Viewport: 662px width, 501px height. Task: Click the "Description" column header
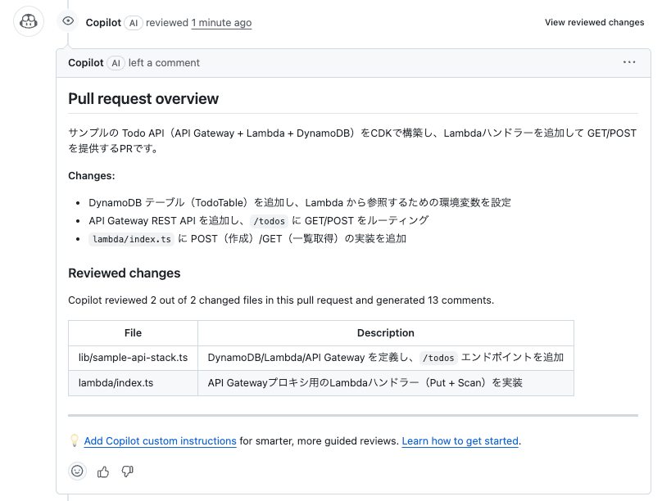coord(385,333)
